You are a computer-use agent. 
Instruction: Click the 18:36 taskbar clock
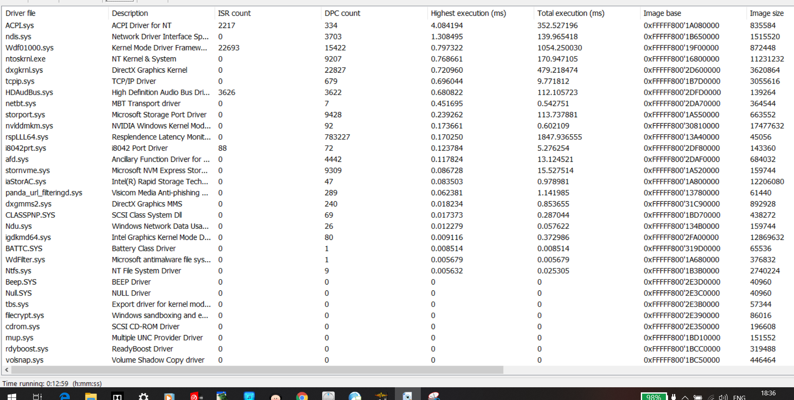tap(768, 394)
